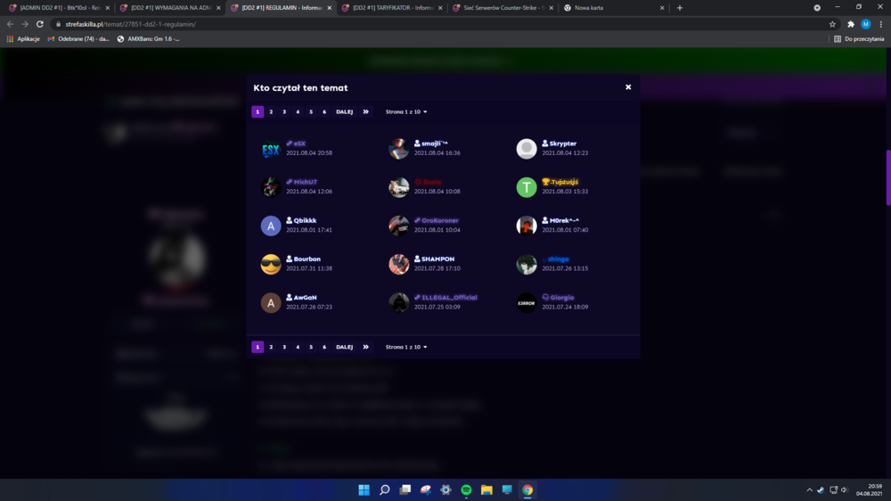Open smajli user profile link

point(435,144)
